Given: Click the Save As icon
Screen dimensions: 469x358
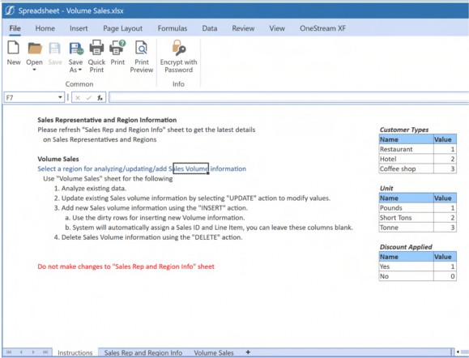Looking at the screenshot, I should tap(76, 48).
